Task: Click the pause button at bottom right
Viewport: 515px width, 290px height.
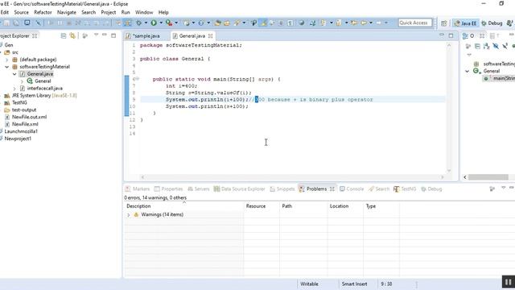Action: [x=508, y=282]
